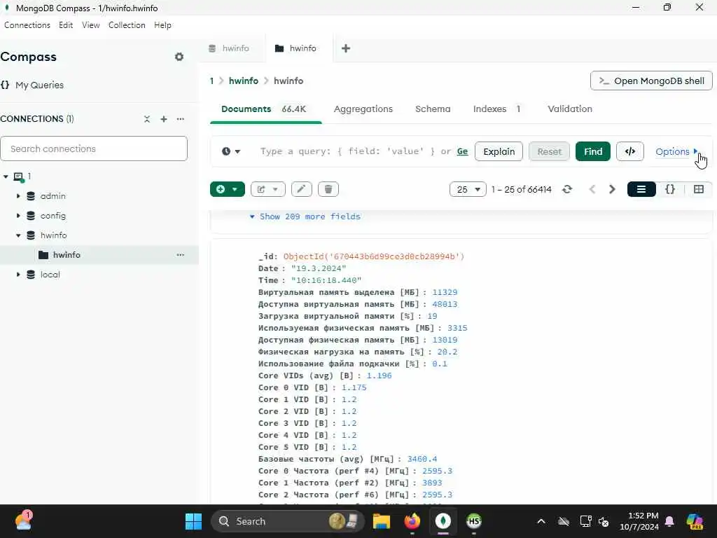Open File Explorer from taskbar
The height and width of the screenshot is (538, 717).
[382, 521]
